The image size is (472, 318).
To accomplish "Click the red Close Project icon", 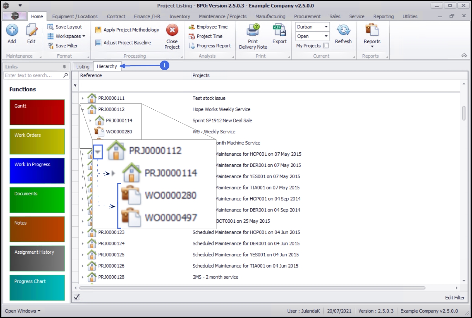I will 172,31.
